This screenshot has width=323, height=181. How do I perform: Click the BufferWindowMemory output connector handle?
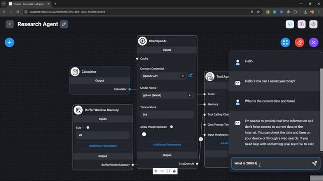[x=133, y=165]
